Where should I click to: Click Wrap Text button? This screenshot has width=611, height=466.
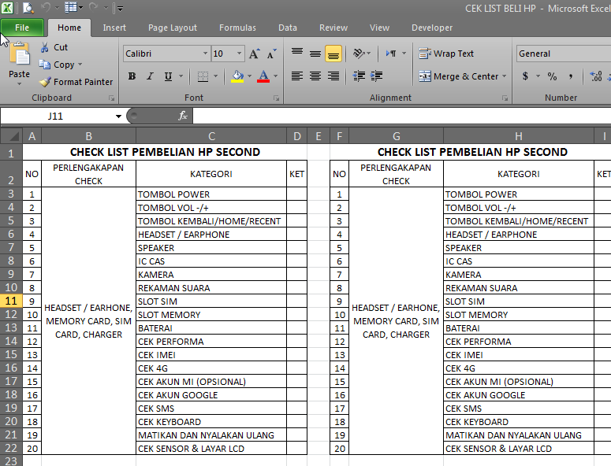click(446, 54)
